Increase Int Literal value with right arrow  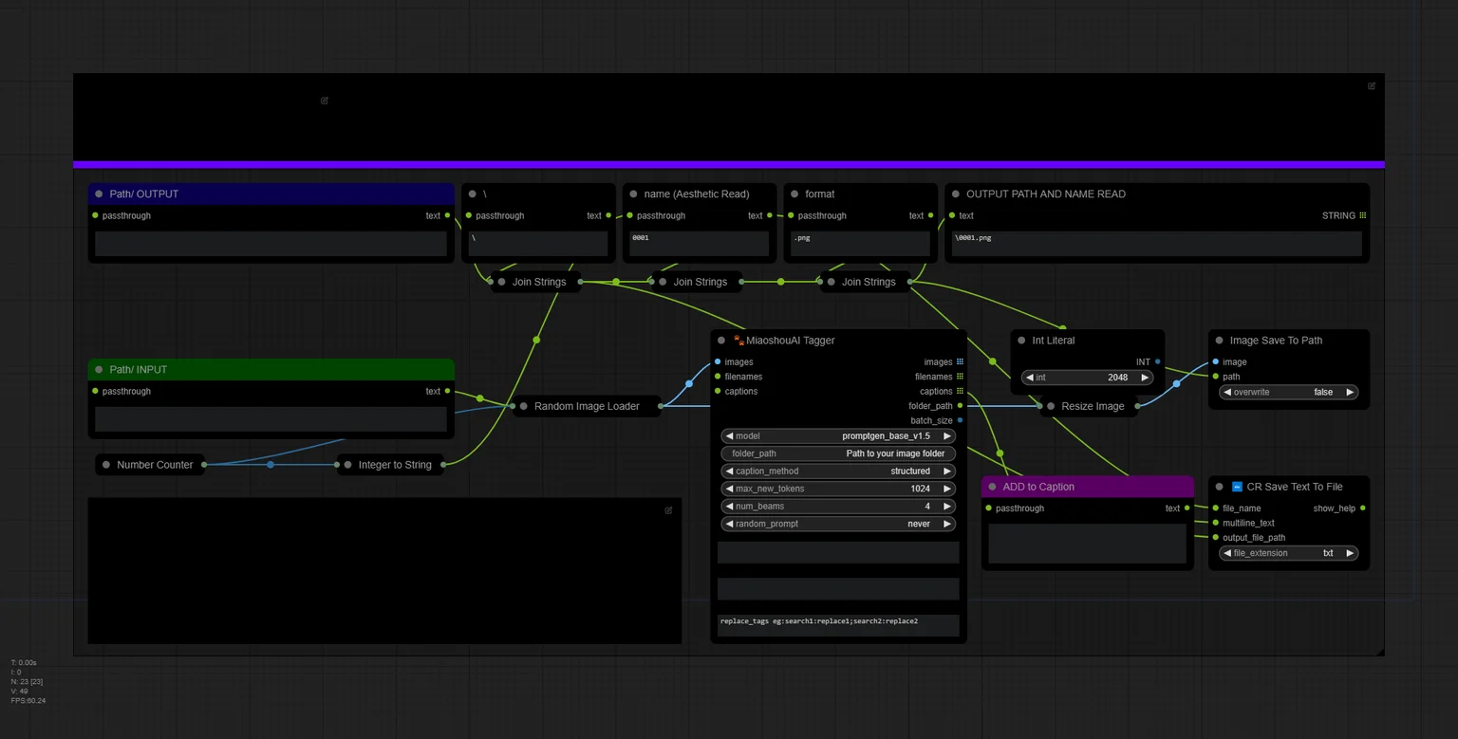[x=1146, y=378]
